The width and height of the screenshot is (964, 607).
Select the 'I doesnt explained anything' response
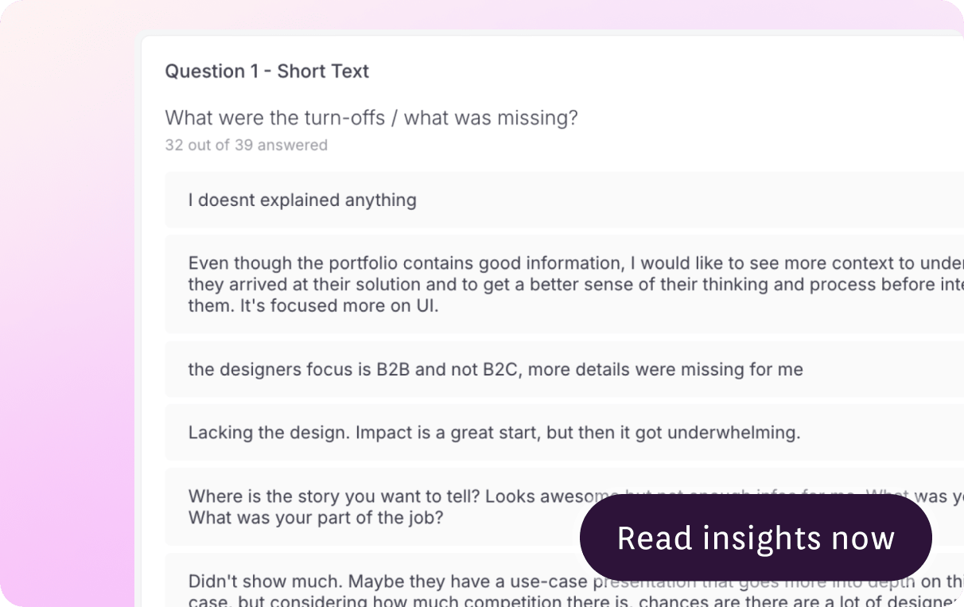pyautogui.click(x=302, y=200)
